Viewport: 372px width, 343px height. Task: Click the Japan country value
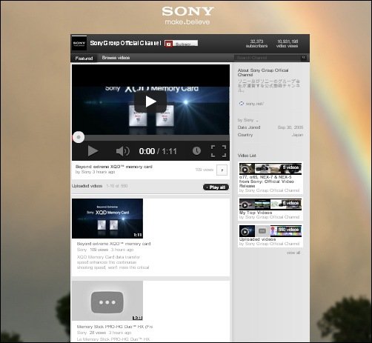[x=297, y=135]
